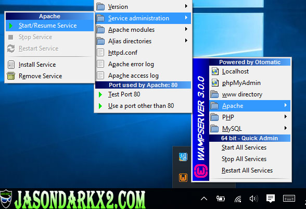Expand the PHP submenu arrow
The height and width of the screenshot is (209, 306).
coord(286,117)
